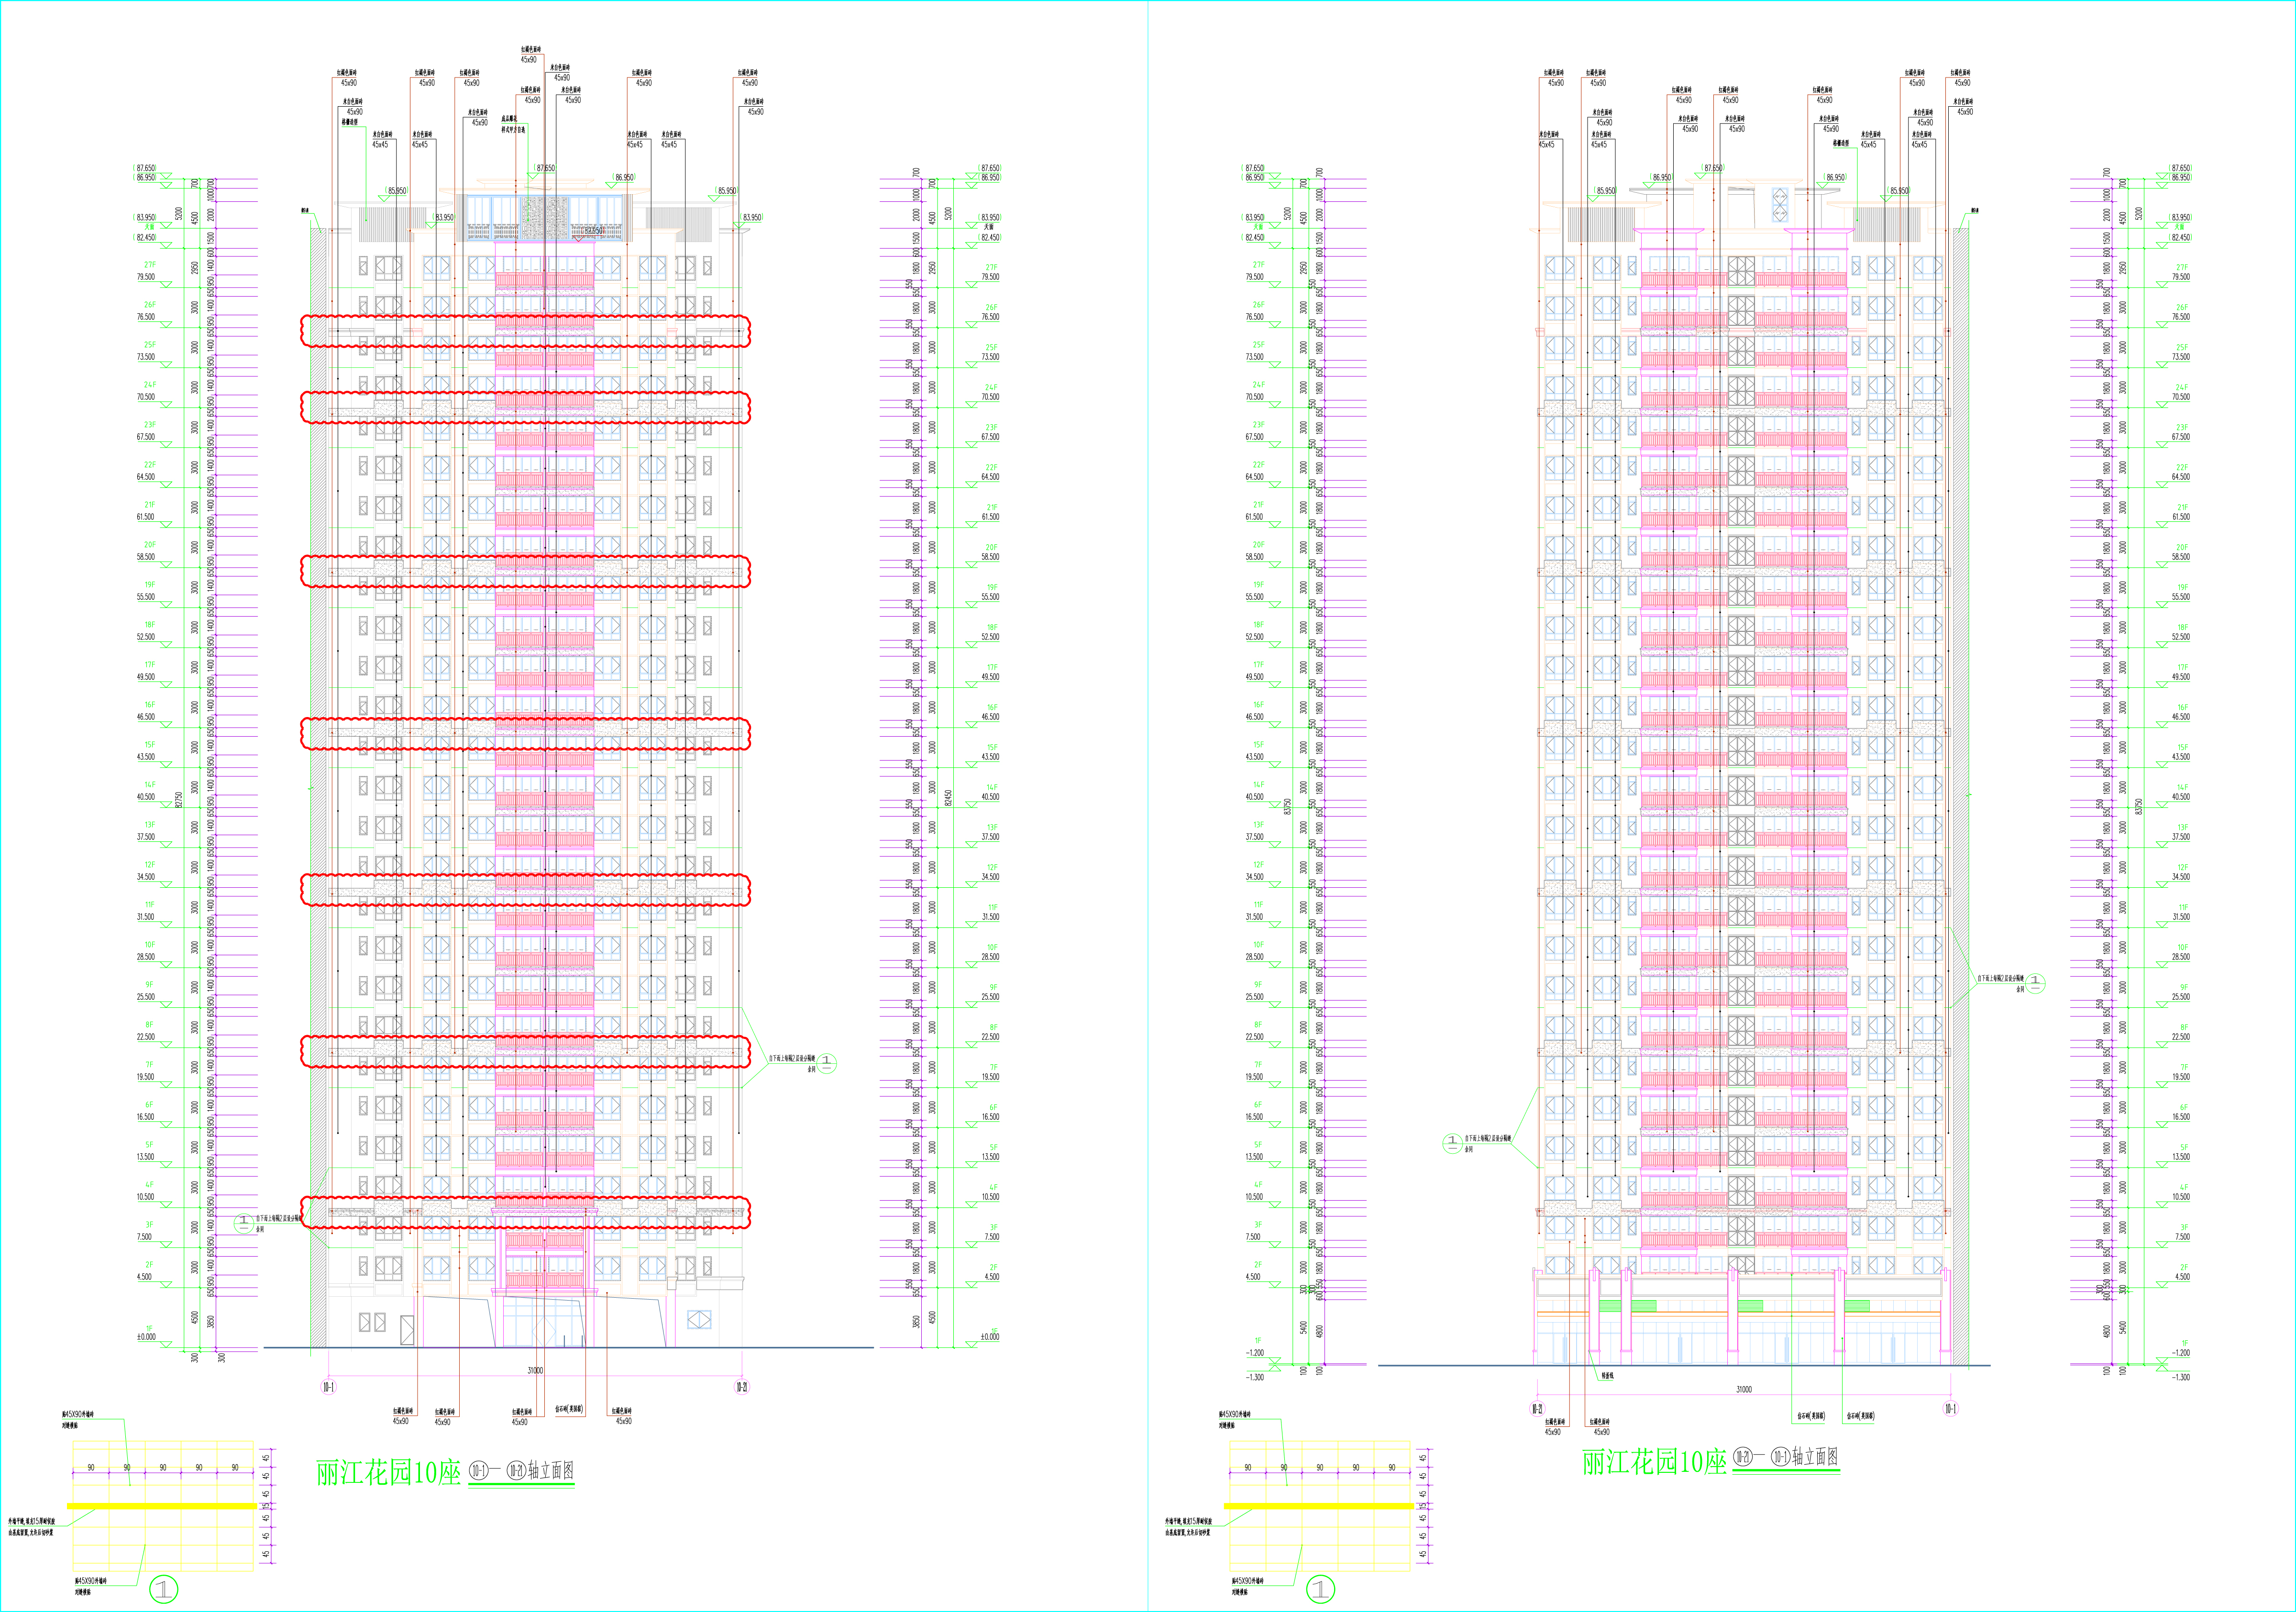Click axis bubble 10-21 under right elevation
This screenshot has height=1612, width=2296.
pos(1537,1409)
